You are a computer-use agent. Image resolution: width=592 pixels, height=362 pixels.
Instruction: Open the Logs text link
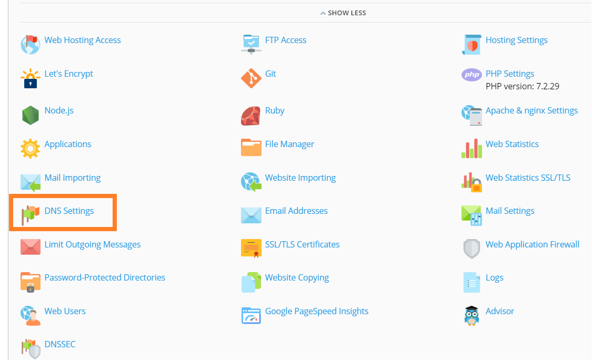click(x=494, y=277)
